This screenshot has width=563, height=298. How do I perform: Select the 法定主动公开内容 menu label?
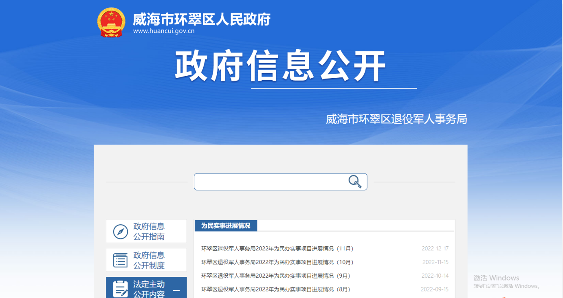click(x=149, y=289)
